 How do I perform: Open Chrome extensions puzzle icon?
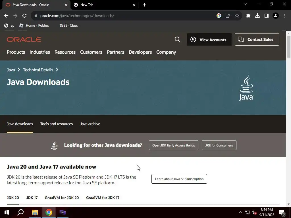click(x=248, y=16)
